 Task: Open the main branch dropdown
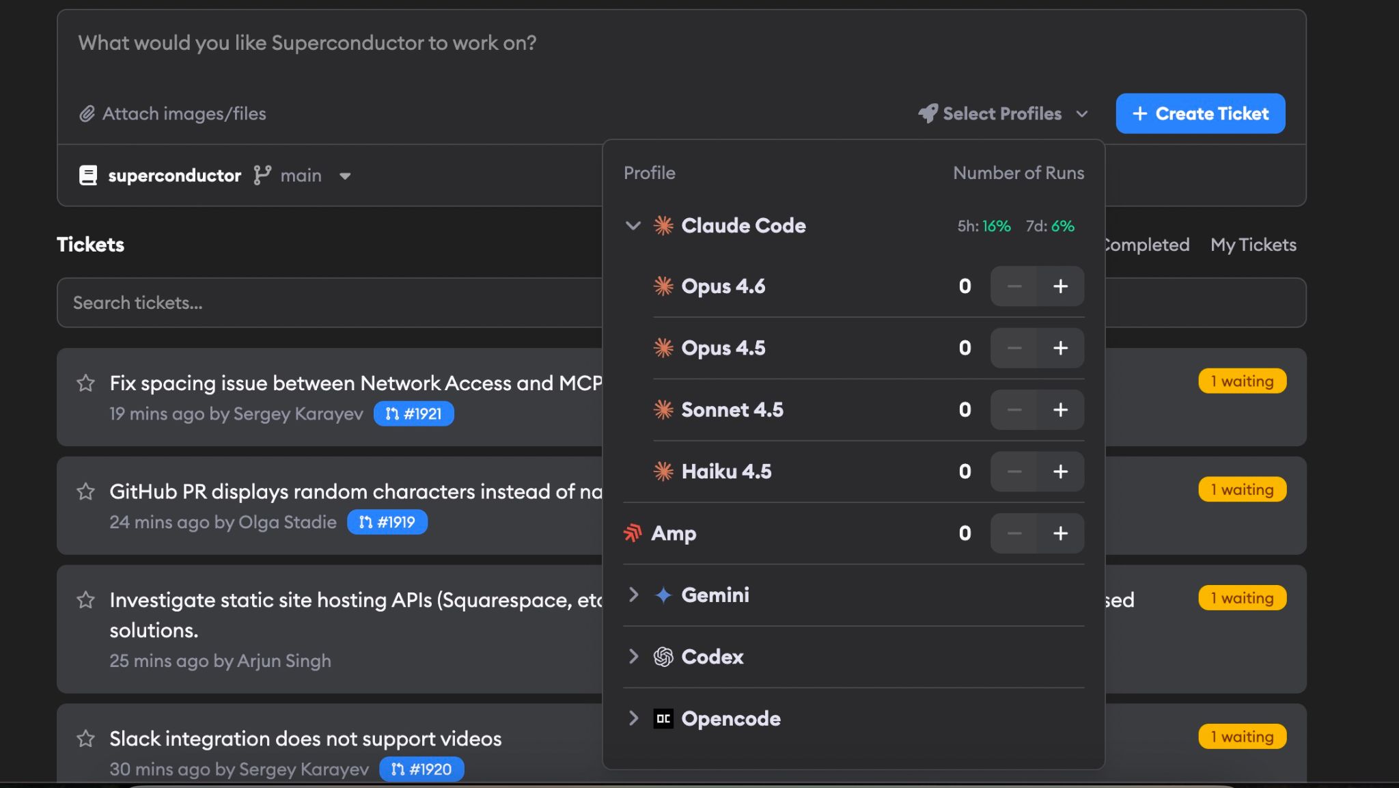[x=346, y=176]
